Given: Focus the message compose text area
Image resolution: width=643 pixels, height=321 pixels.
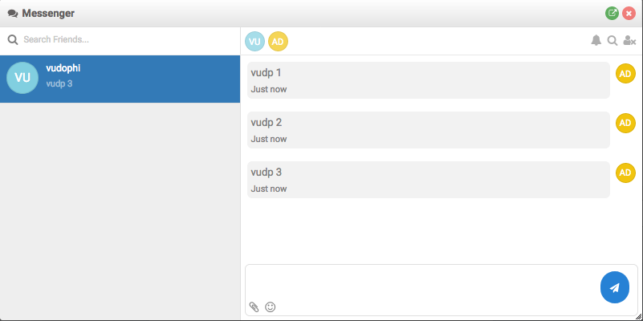Looking at the screenshot, I should click(x=421, y=282).
